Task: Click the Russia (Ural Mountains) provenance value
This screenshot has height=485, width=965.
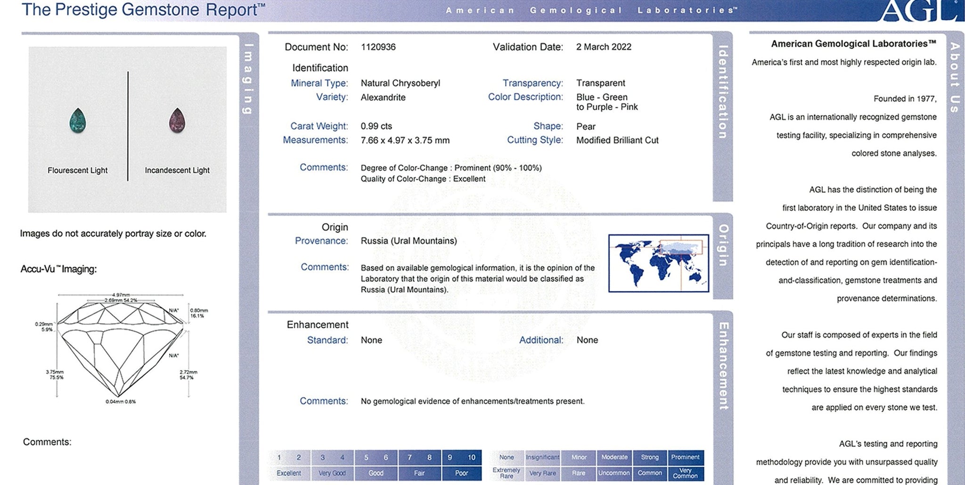Action: pos(409,241)
